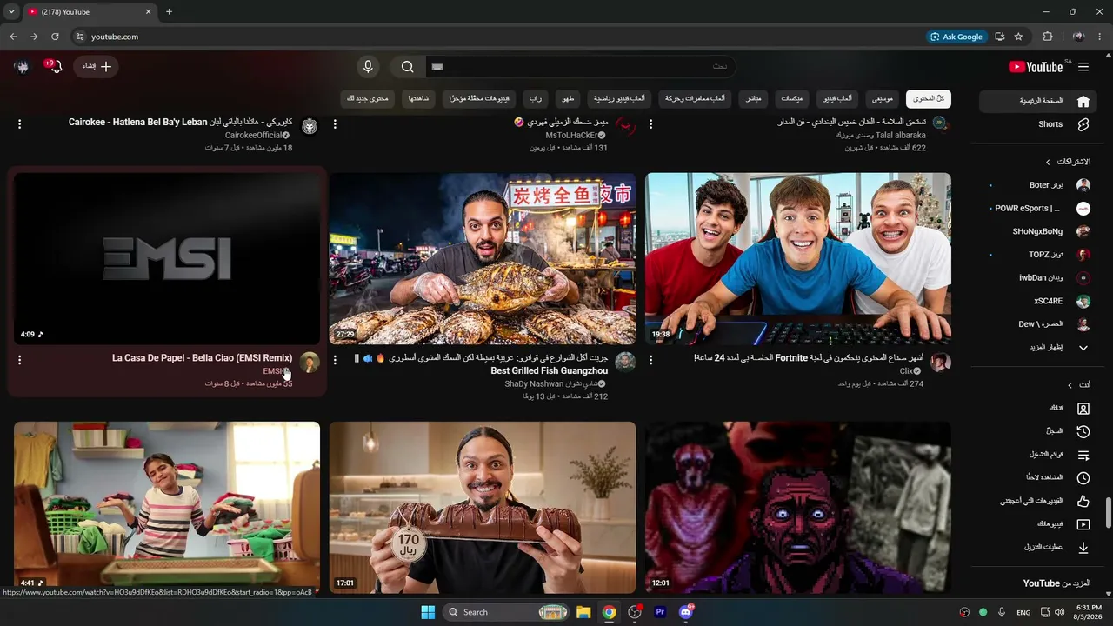Open the three-dot menu for the Bella Ciao video
The image size is (1113, 626).
[x=19, y=359]
